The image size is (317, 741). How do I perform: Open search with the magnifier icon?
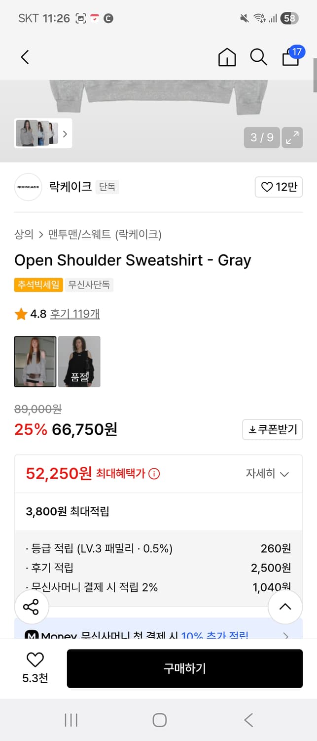pyautogui.click(x=258, y=57)
